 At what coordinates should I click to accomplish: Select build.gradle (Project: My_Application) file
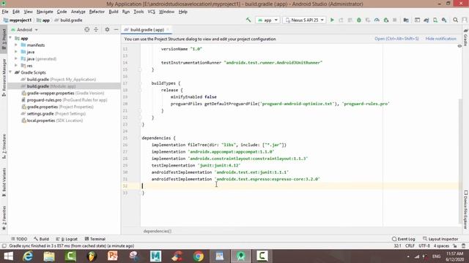click(x=59, y=80)
